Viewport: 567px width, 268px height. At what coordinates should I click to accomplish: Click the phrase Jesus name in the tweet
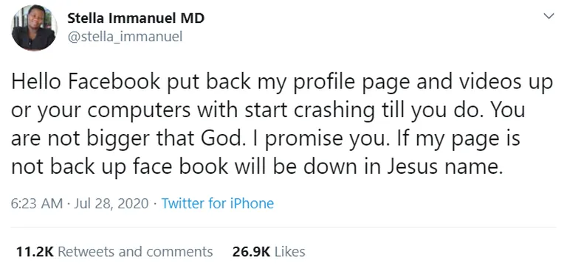point(444,167)
